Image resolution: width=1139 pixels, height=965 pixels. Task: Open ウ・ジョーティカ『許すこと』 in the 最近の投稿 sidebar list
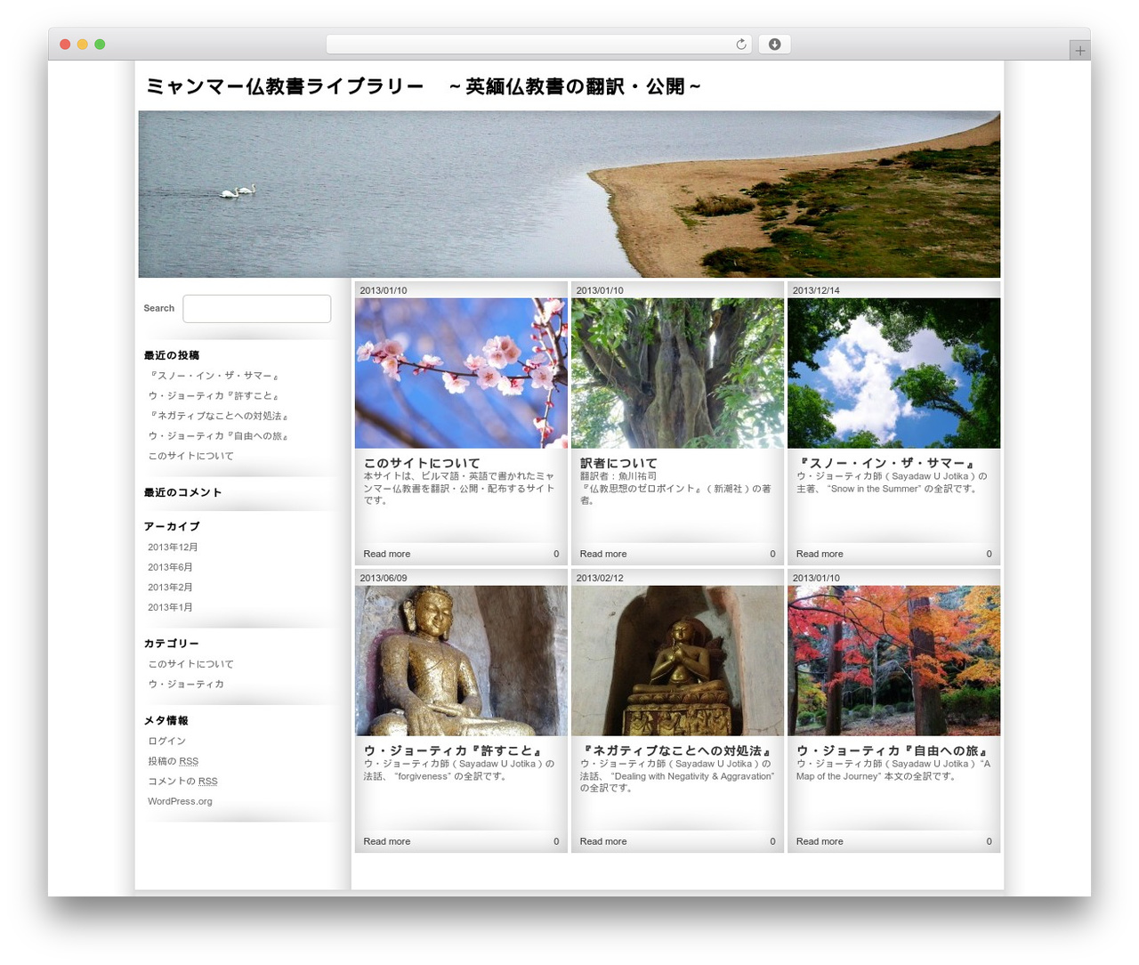pyautogui.click(x=214, y=396)
